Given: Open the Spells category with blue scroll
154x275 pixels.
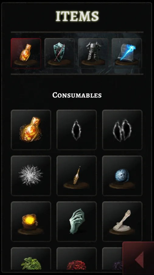Looking at the screenshot, I should (x=127, y=53).
